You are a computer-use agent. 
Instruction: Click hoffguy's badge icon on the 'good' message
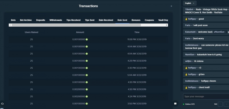(x=186, y=19)
